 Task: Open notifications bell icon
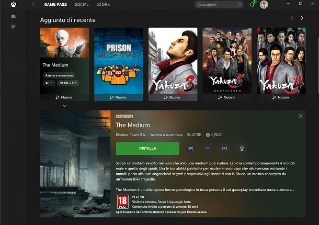click(x=252, y=5)
